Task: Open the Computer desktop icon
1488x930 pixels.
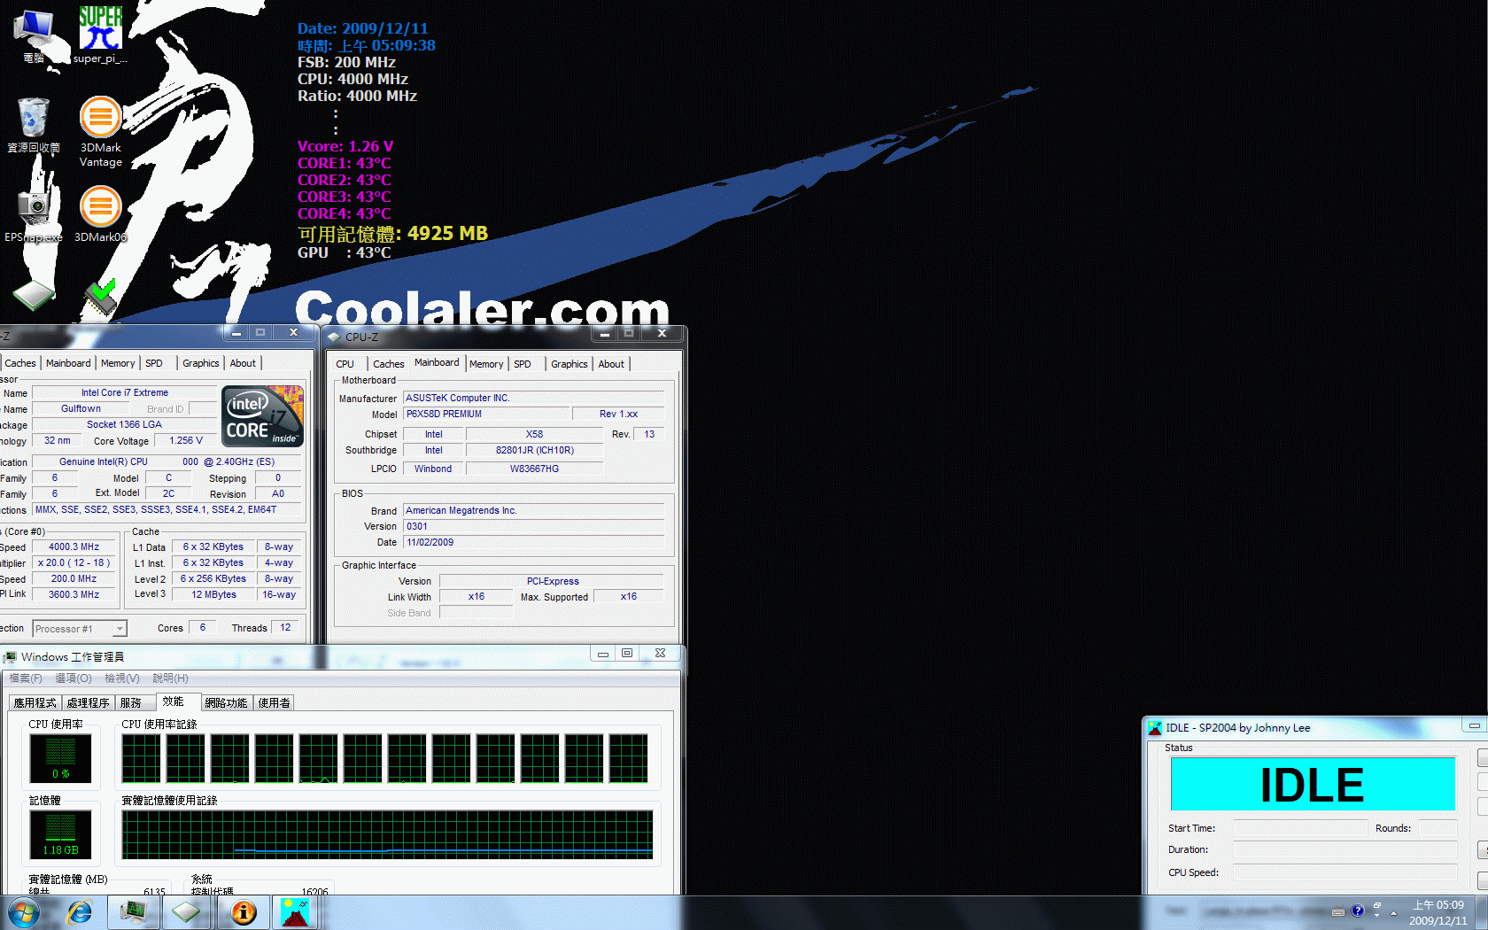Action: [x=34, y=35]
